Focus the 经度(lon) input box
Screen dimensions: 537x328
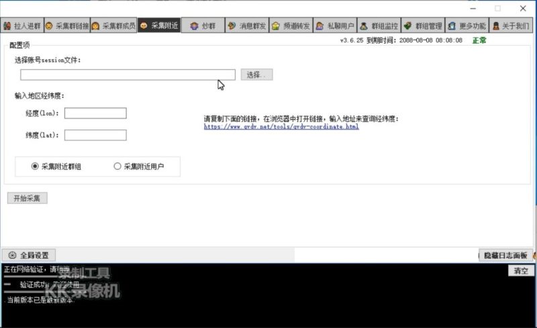[x=95, y=113]
